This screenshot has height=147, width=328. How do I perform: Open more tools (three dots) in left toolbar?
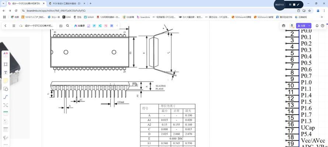pos(6,144)
